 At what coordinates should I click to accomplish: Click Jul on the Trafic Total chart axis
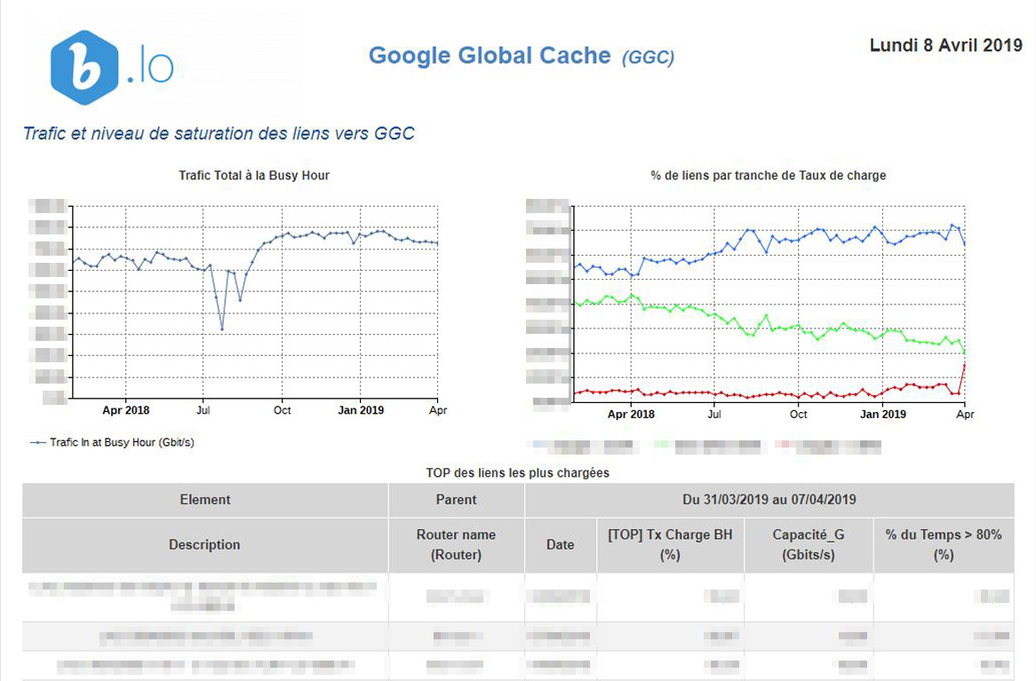tap(203, 410)
